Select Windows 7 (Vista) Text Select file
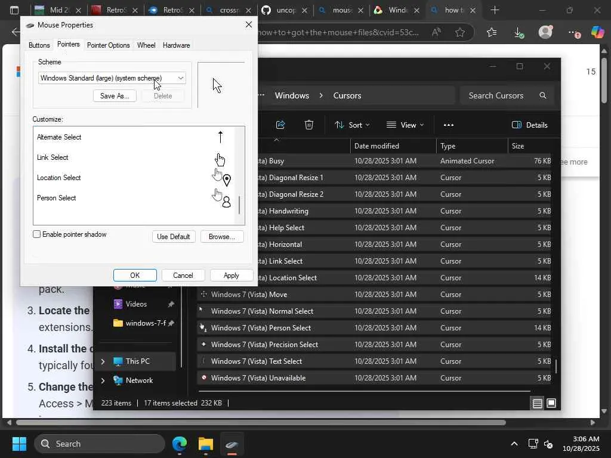The width and height of the screenshot is (611, 458). click(375, 361)
